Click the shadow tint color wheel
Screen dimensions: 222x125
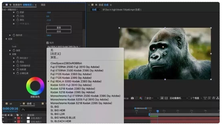[35, 86]
